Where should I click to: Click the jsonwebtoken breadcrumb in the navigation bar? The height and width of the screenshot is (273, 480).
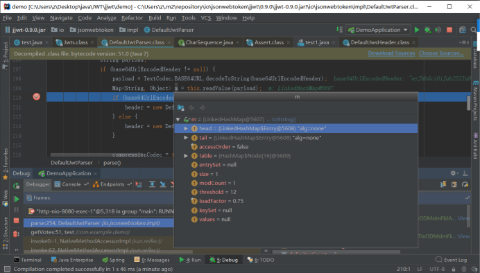[92, 30]
